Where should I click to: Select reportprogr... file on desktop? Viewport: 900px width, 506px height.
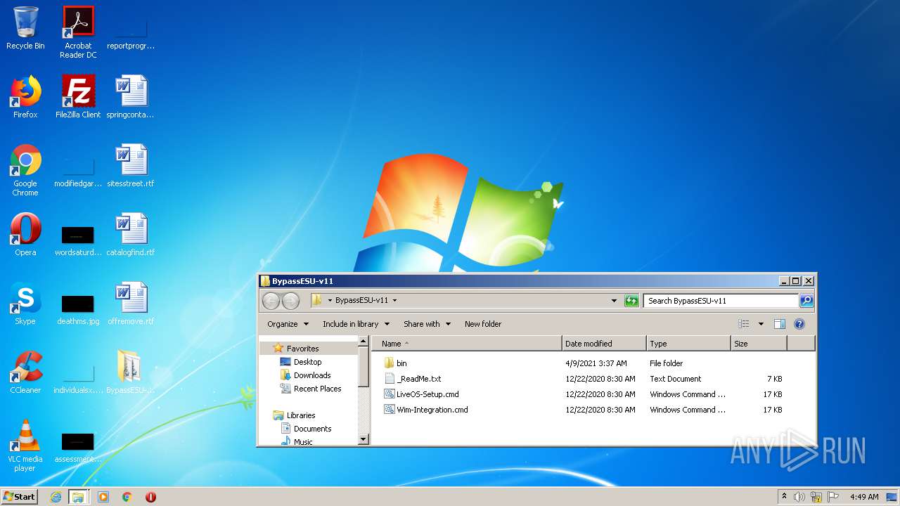click(131, 34)
